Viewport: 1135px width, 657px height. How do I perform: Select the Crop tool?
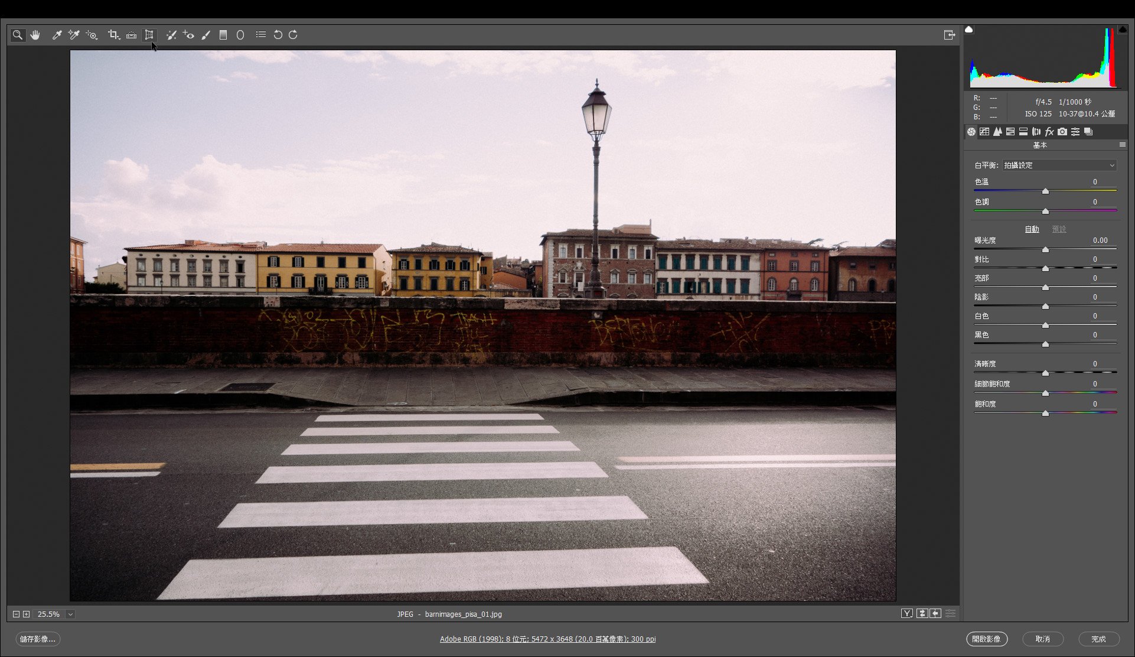coord(113,35)
